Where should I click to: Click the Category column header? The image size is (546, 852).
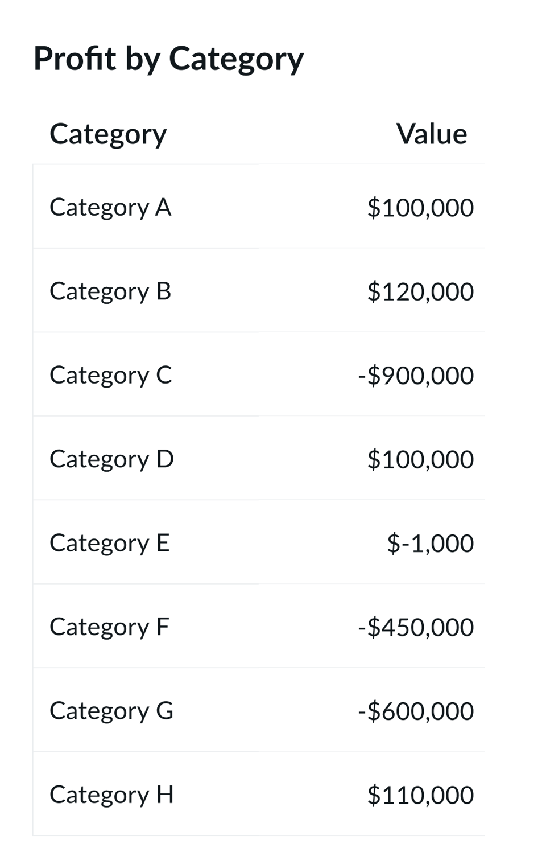point(108,135)
